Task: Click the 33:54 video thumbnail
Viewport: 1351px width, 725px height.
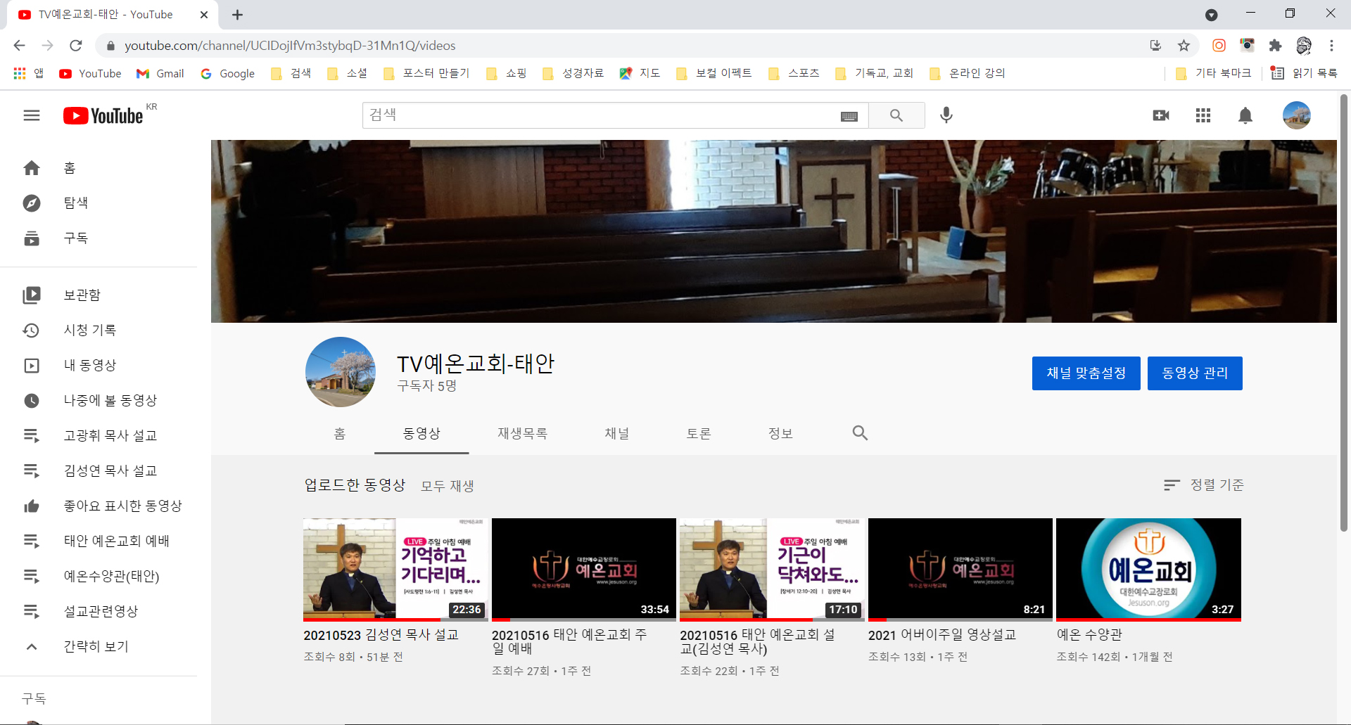Action: [x=584, y=570]
